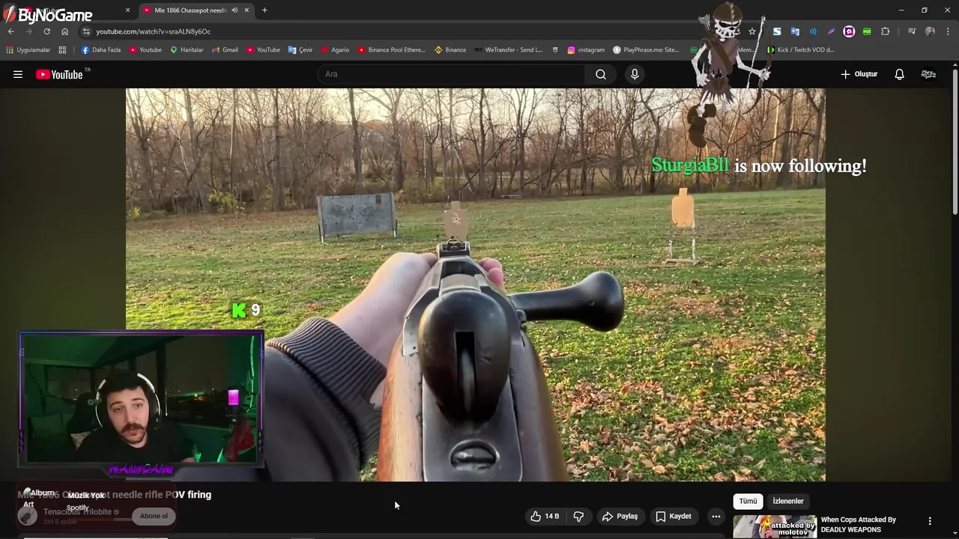Reload the current YouTube page
Image resolution: width=959 pixels, height=539 pixels.
(x=46, y=31)
